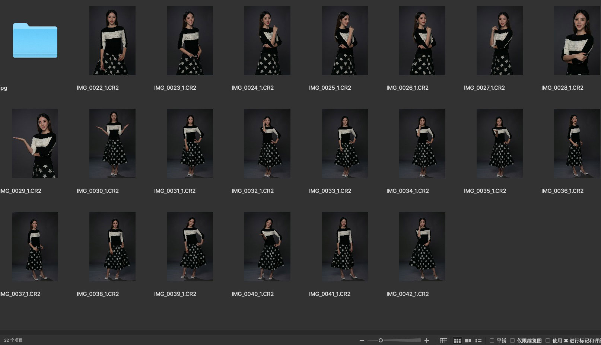Click the IMG_0030_1.CR2 thumbnail with both arms raised
This screenshot has width=601, height=345.
pos(112,144)
